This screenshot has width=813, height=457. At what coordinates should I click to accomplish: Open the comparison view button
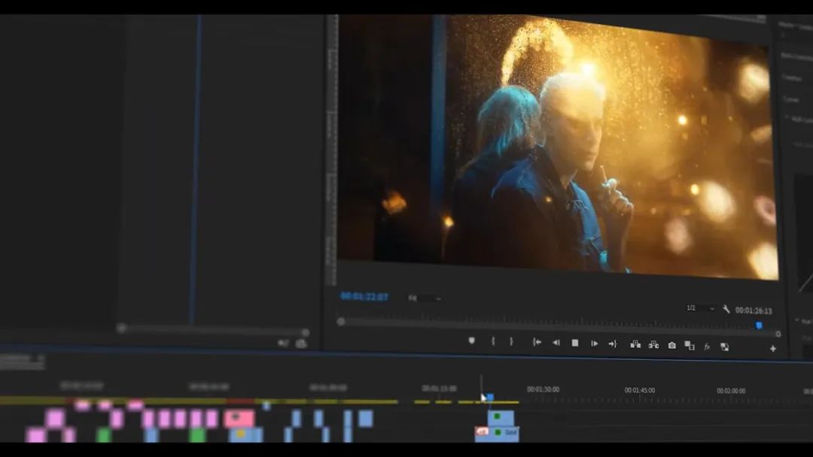690,346
